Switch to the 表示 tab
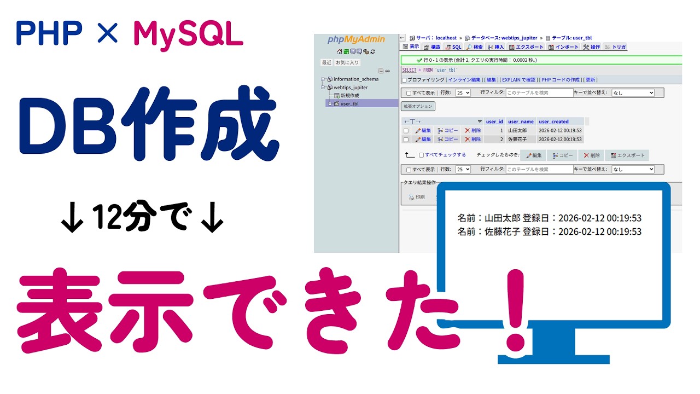This screenshot has height=394, width=700. tap(411, 47)
